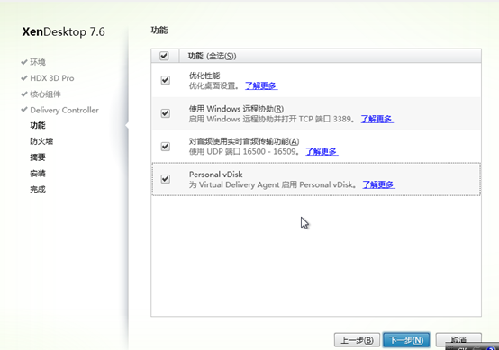The image size is (499, 350).
Task: Open 了解更多 link for UDP audio ports
Action: pyautogui.click(x=322, y=152)
